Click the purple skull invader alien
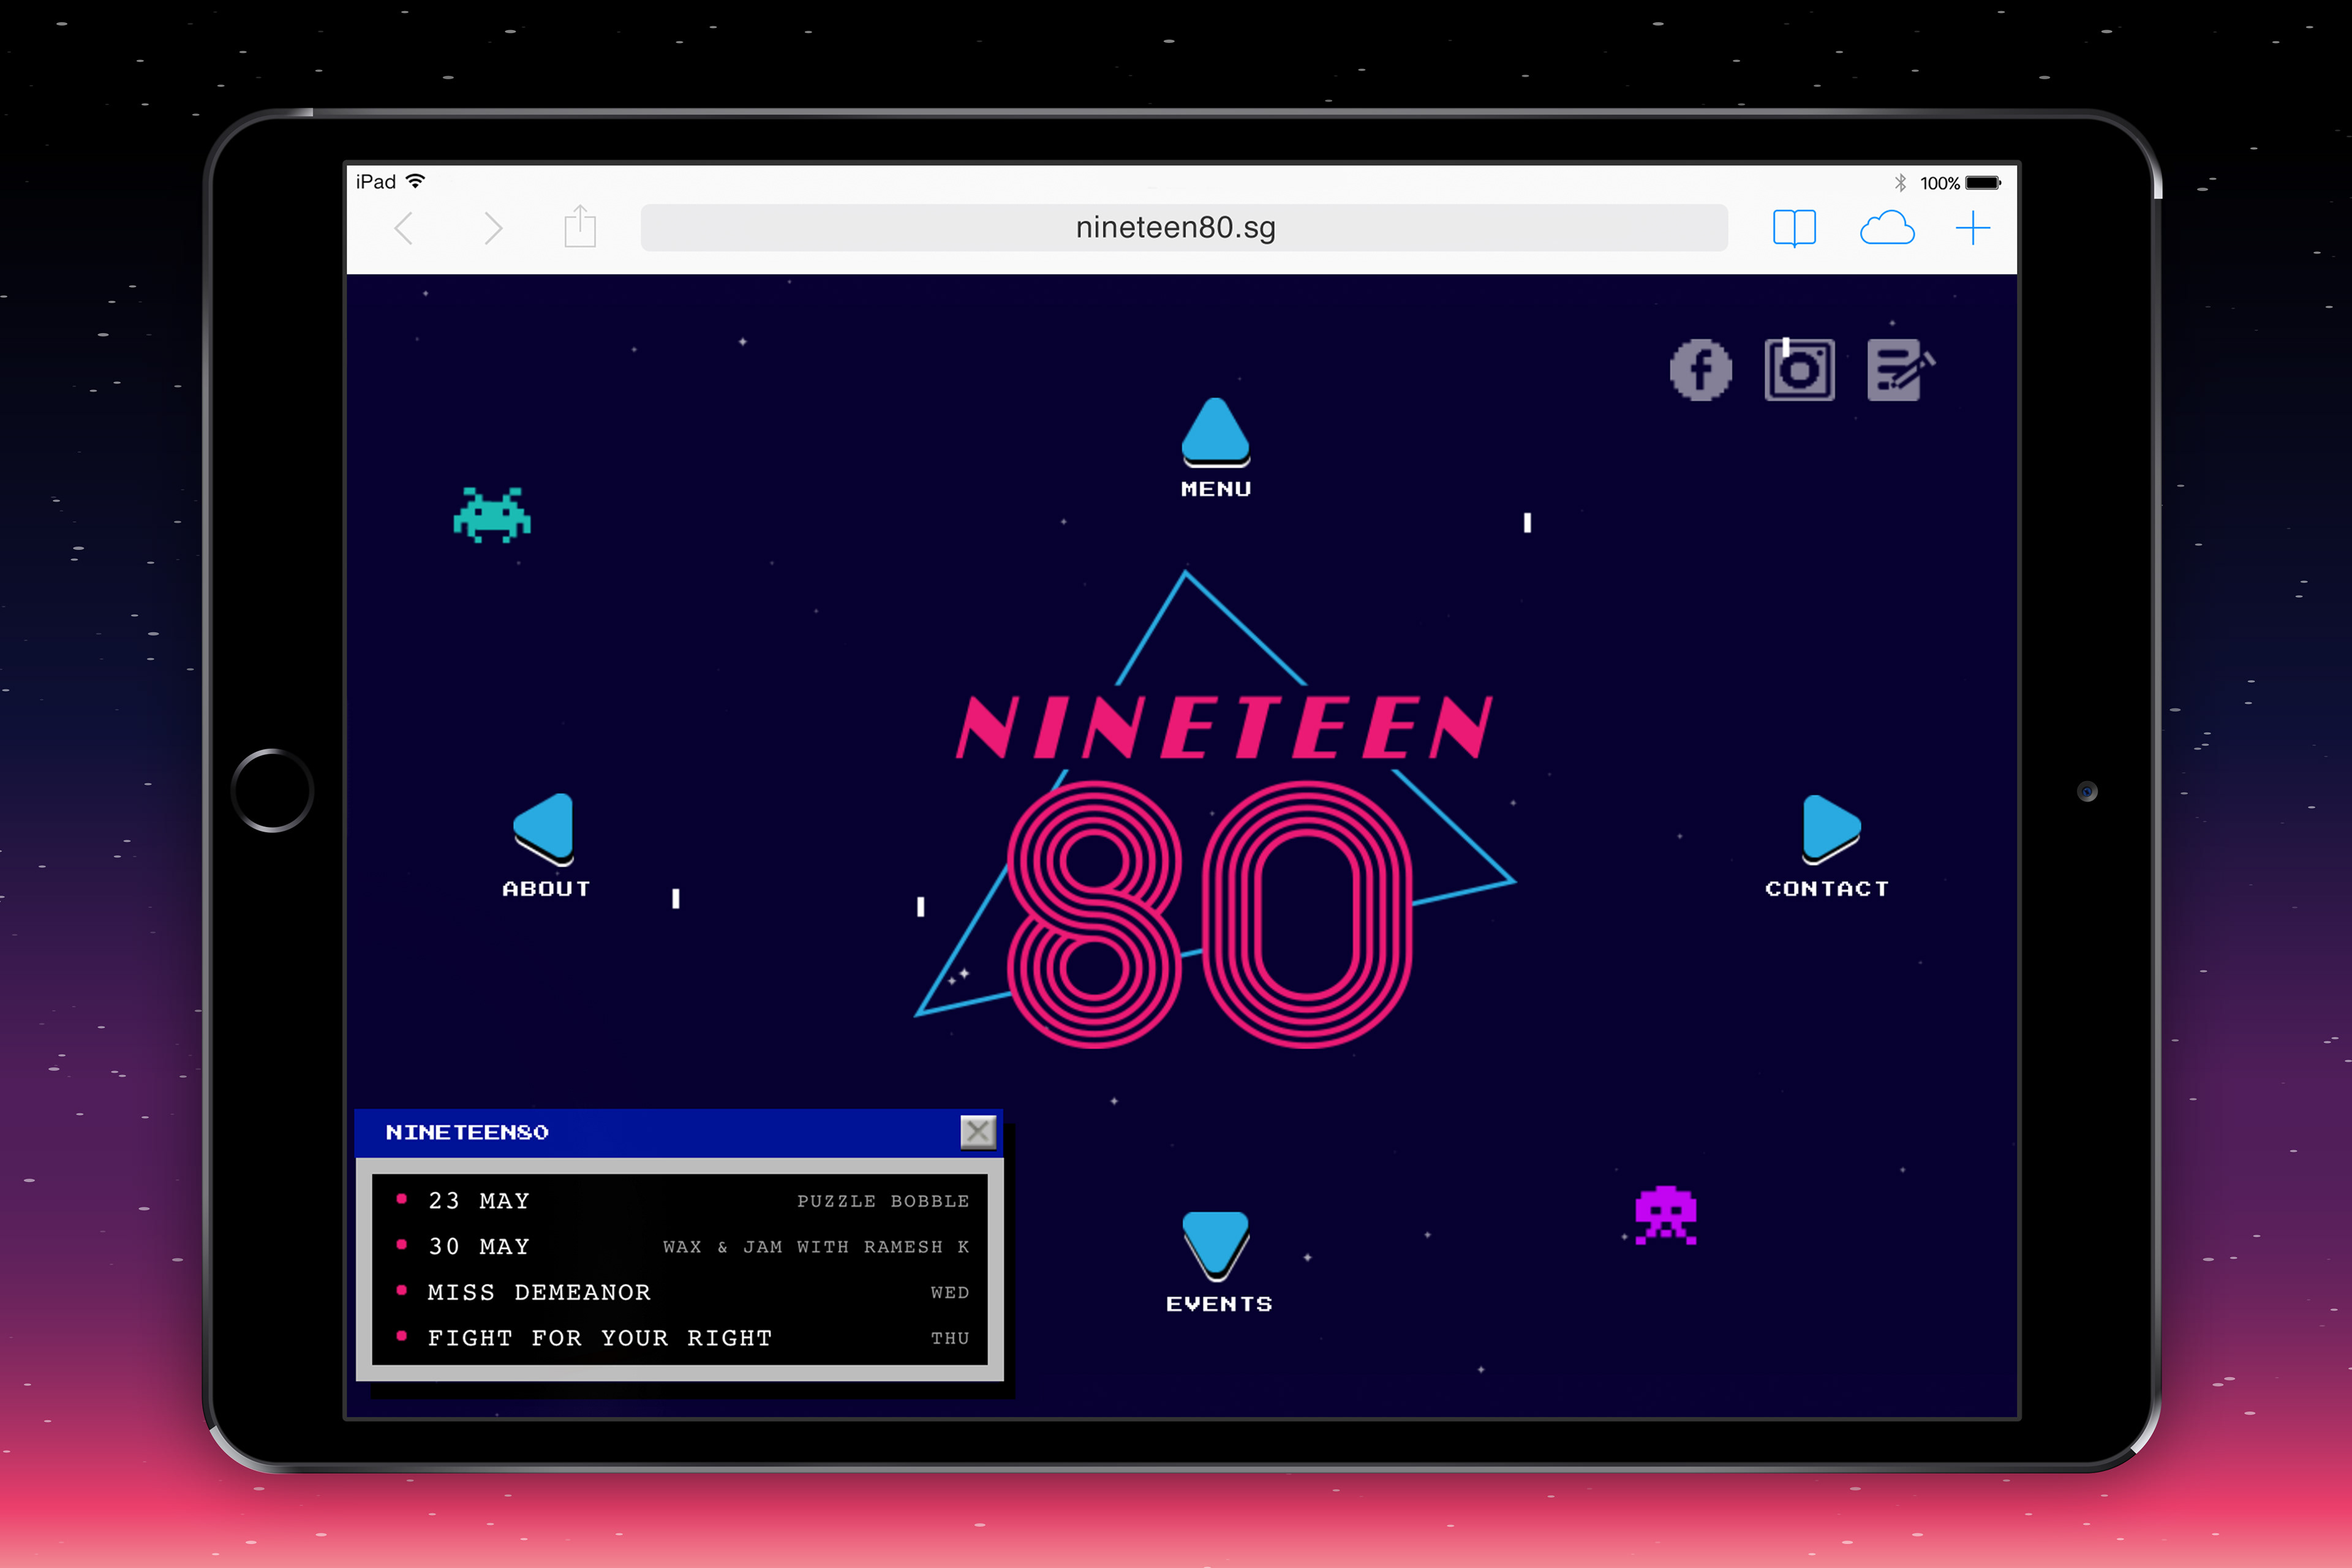Screen dimensions: 2352x1568 pyautogui.click(x=1665, y=1215)
